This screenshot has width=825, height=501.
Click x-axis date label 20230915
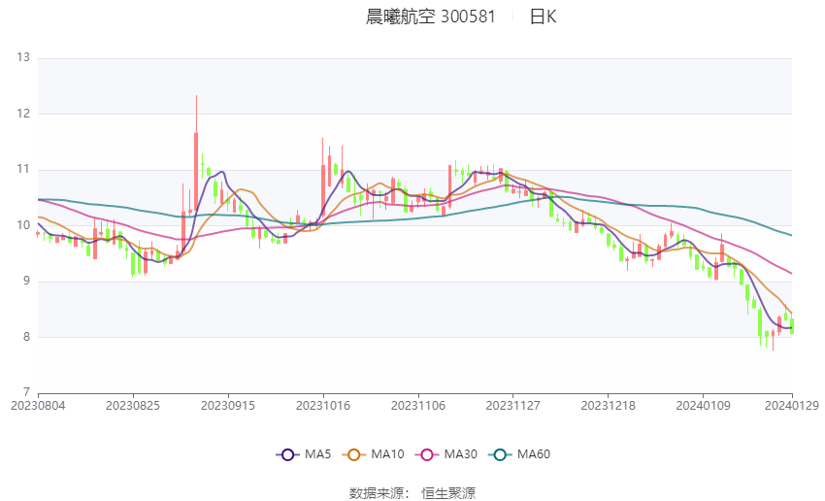228,406
